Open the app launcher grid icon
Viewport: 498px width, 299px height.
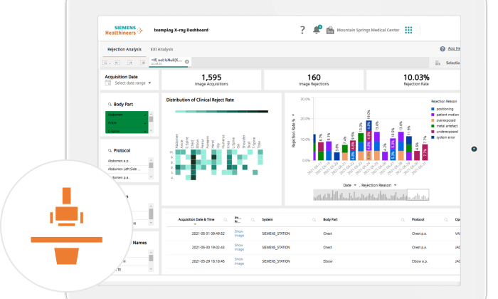pyautogui.click(x=409, y=30)
